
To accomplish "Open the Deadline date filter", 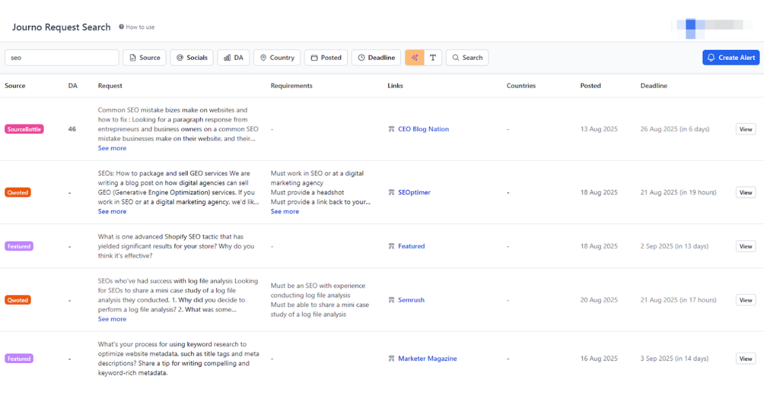I will [x=376, y=57].
